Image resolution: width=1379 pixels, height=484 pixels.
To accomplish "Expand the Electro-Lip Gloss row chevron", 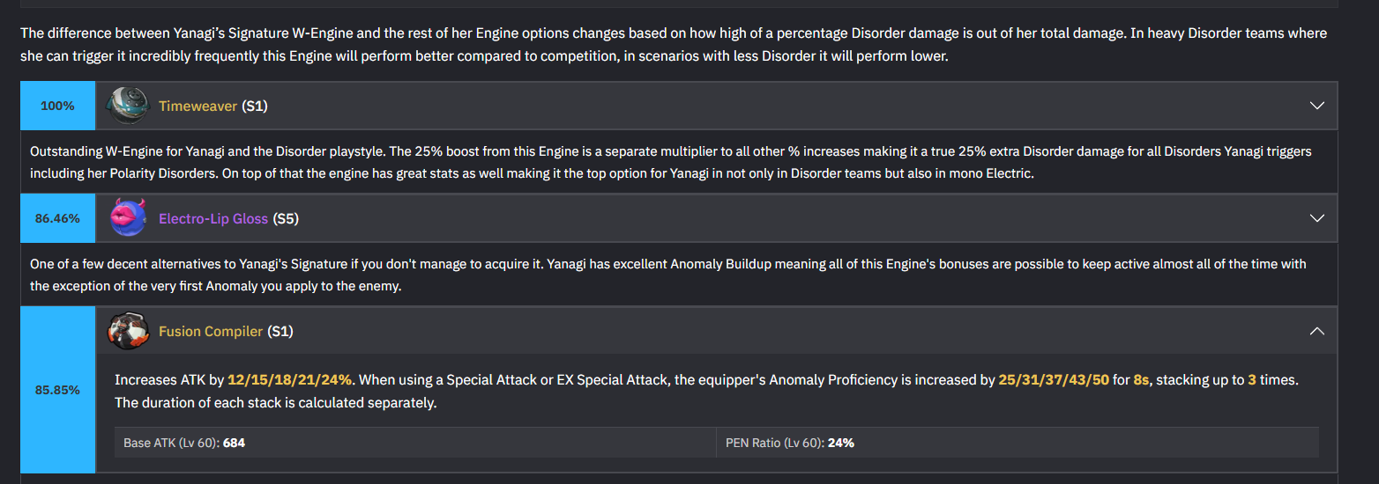I will 1317,218.
